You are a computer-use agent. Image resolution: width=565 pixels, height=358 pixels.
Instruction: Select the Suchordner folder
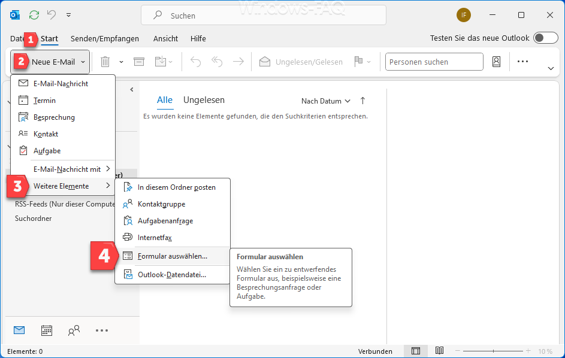(33, 219)
